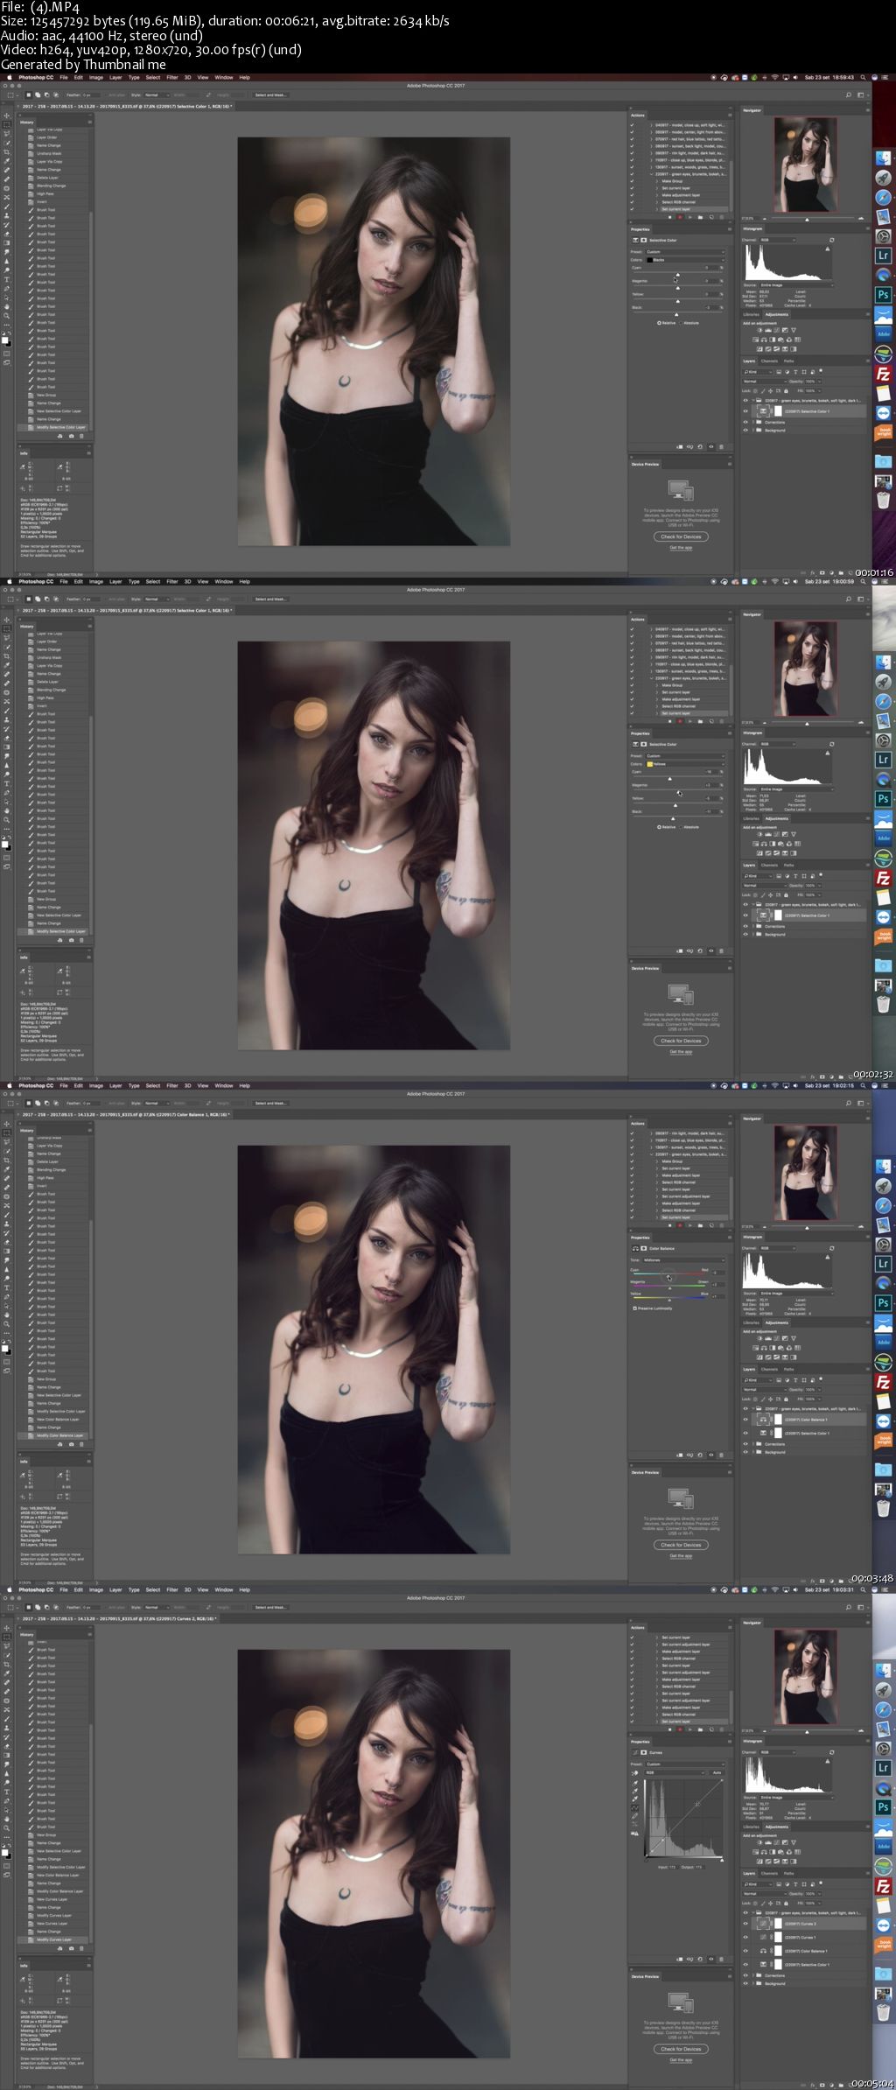
Task: Enable the Preserve Luminosity checkbox
Action: [x=634, y=1308]
